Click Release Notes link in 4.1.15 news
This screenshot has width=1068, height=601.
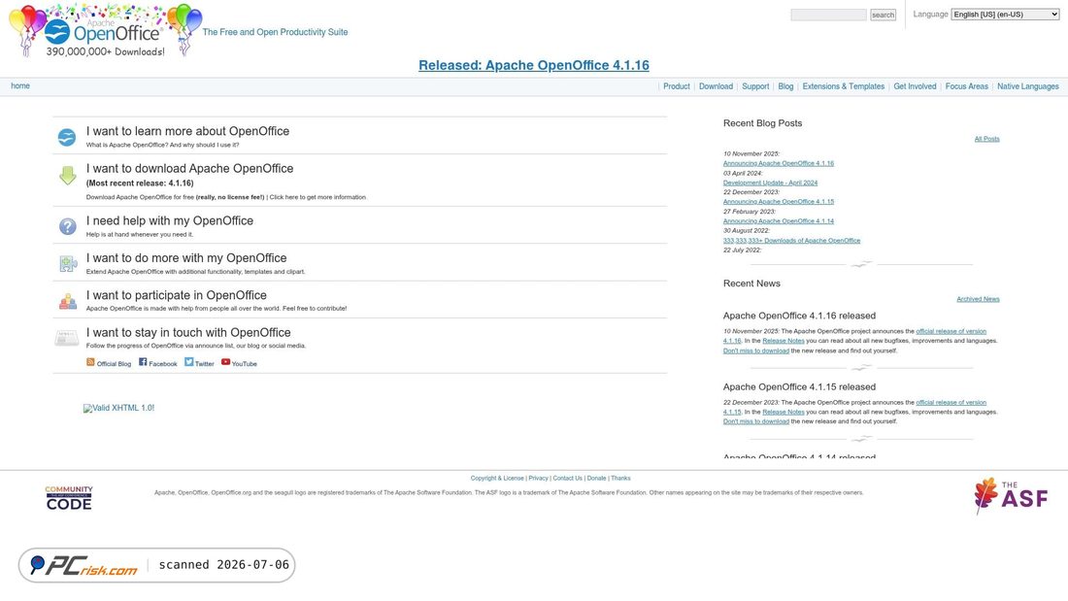(x=784, y=413)
